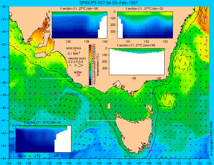This screenshot has width=214, height=165.
Task: Click the Copyright CSIRO 2006 text
Action: click(x=211, y=139)
